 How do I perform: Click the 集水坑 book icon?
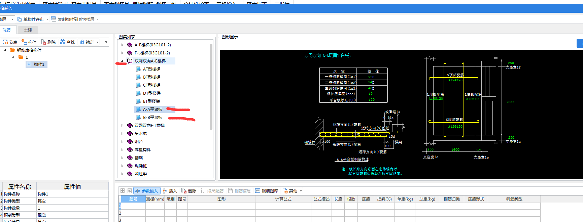pyautogui.click(x=130, y=133)
